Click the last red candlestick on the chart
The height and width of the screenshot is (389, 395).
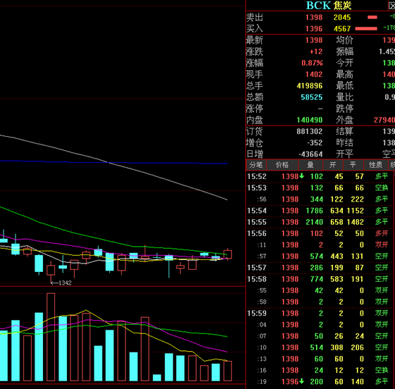tap(228, 254)
